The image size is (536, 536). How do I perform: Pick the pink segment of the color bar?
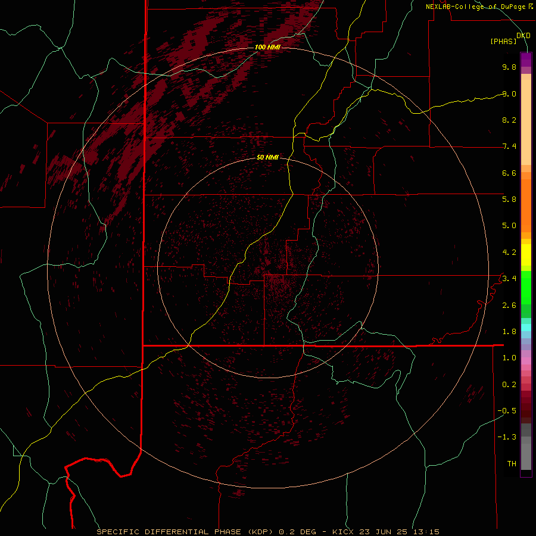(x=526, y=361)
